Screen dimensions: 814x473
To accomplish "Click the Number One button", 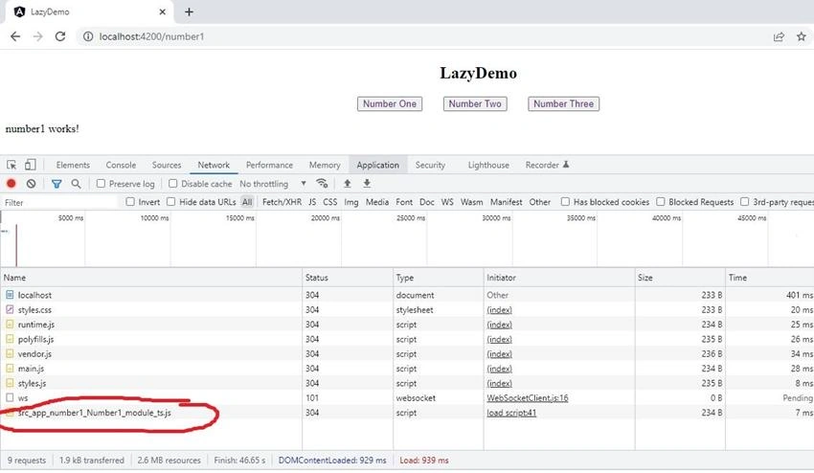I will [x=390, y=103].
